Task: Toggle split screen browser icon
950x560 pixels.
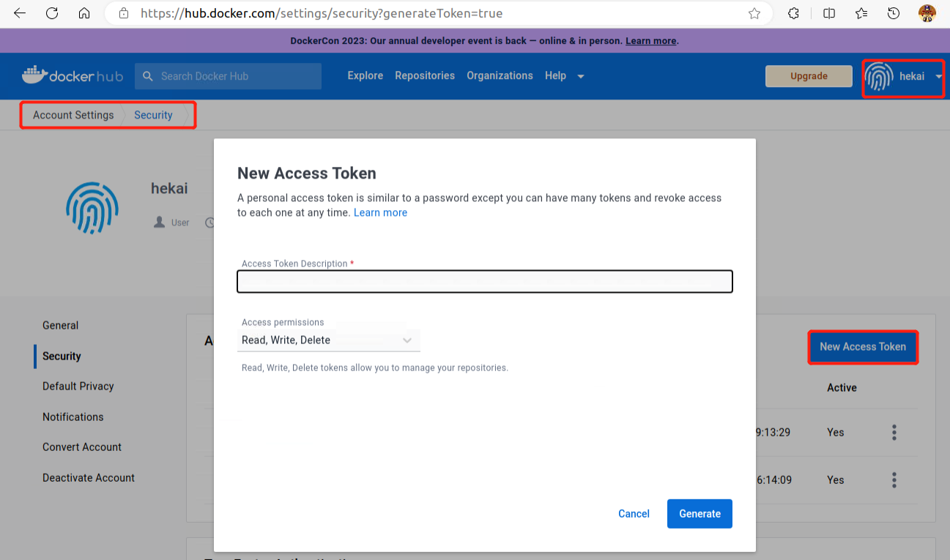Action: click(x=829, y=13)
